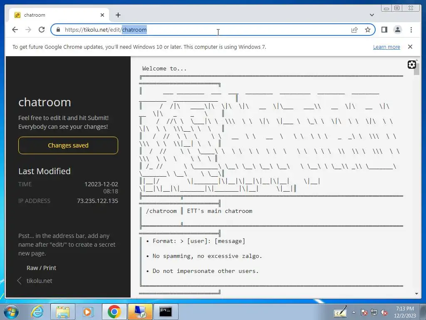Click the last modified time 12023-12-02

click(x=102, y=184)
